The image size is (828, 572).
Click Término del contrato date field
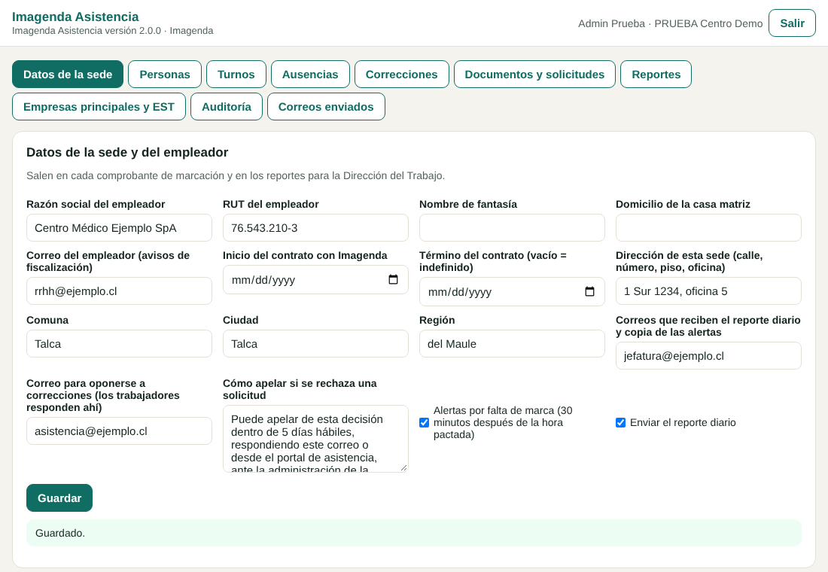[512, 291]
